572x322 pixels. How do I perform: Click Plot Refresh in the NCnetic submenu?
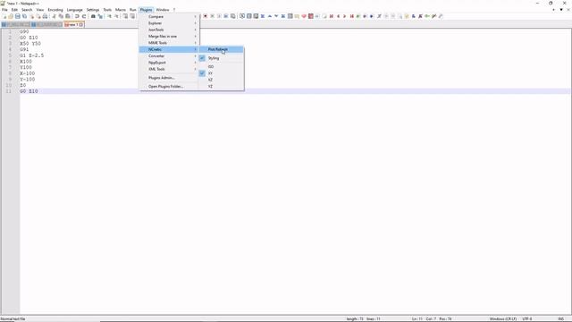pos(222,49)
